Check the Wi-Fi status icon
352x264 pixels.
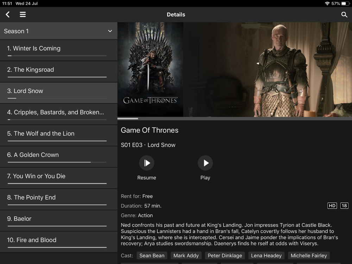tap(327, 4)
